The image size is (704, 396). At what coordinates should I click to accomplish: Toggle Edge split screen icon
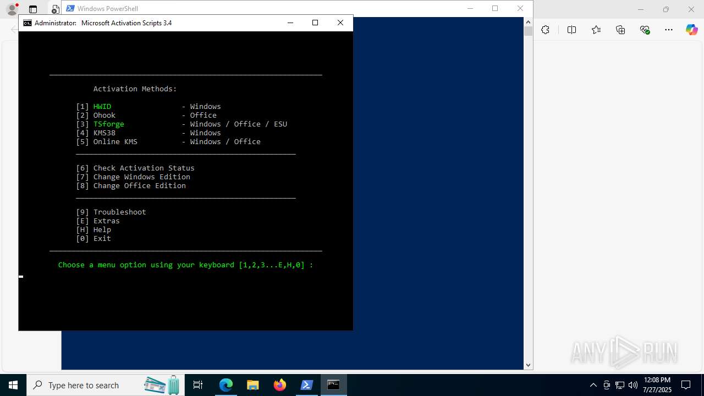(x=571, y=30)
